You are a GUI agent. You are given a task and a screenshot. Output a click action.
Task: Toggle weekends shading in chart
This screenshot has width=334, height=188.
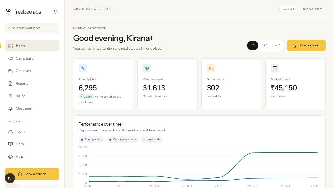[152, 139]
